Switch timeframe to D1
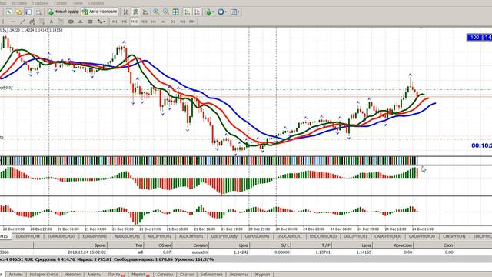The width and height of the screenshot is (492, 277). click(x=173, y=22)
